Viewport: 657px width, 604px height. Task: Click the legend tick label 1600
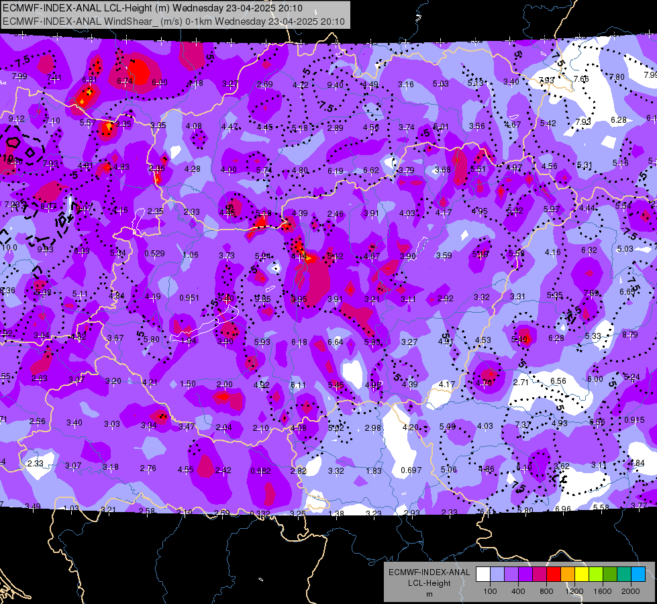point(602,591)
